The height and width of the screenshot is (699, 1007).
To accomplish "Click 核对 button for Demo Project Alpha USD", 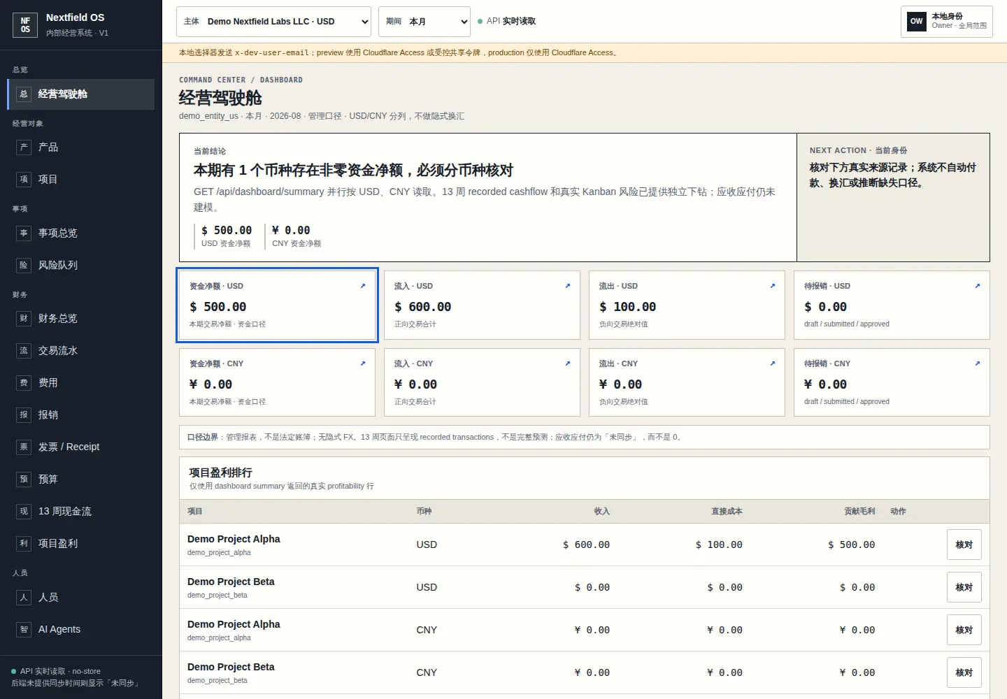I will (964, 545).
